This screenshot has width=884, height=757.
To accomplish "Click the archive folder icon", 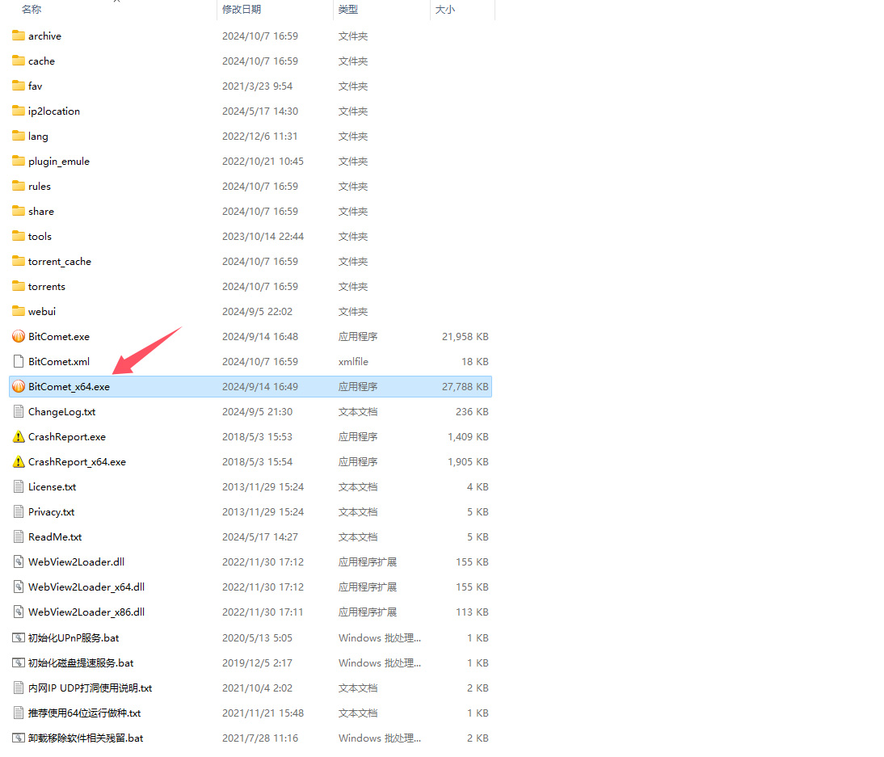I will tap(19, 36).
